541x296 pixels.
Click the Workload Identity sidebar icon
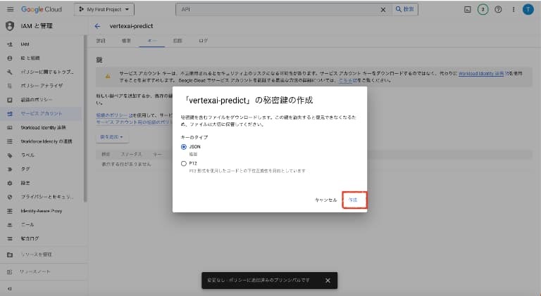click(x=10, y=127)
